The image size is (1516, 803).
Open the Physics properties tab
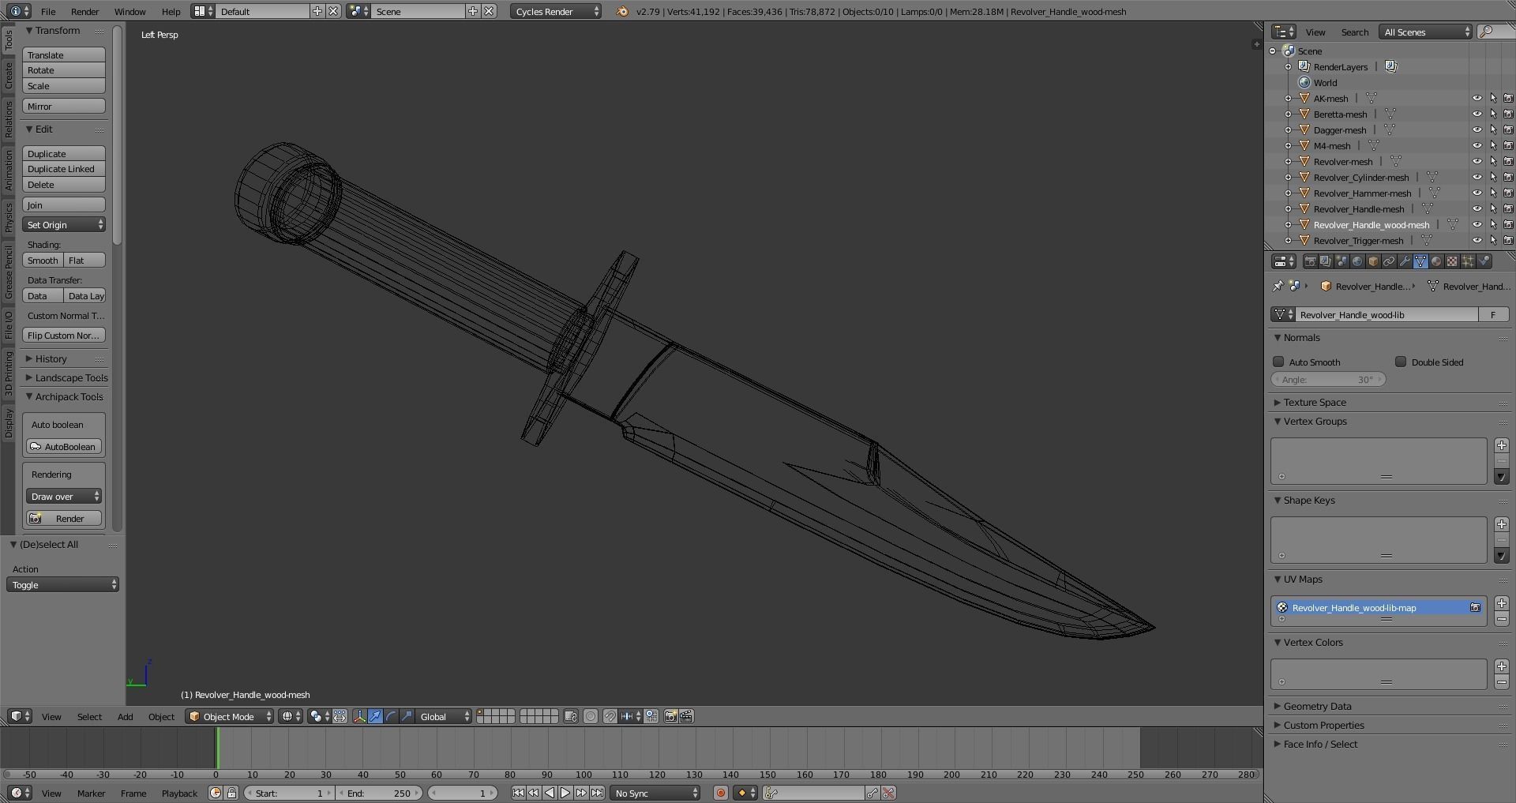1484,261
